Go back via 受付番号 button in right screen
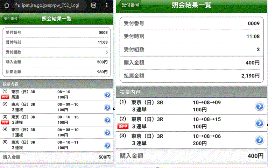 130,5
